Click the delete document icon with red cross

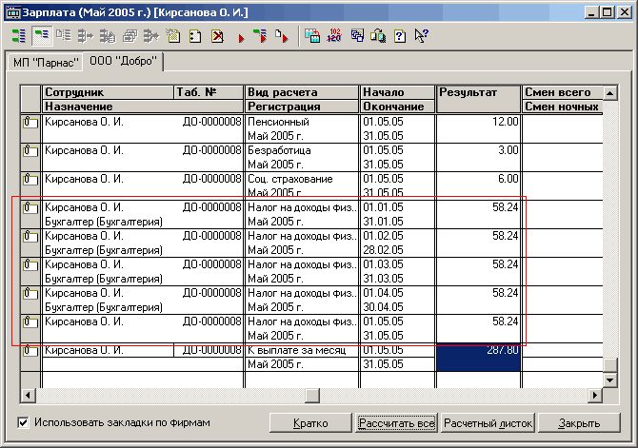[217, 36]
